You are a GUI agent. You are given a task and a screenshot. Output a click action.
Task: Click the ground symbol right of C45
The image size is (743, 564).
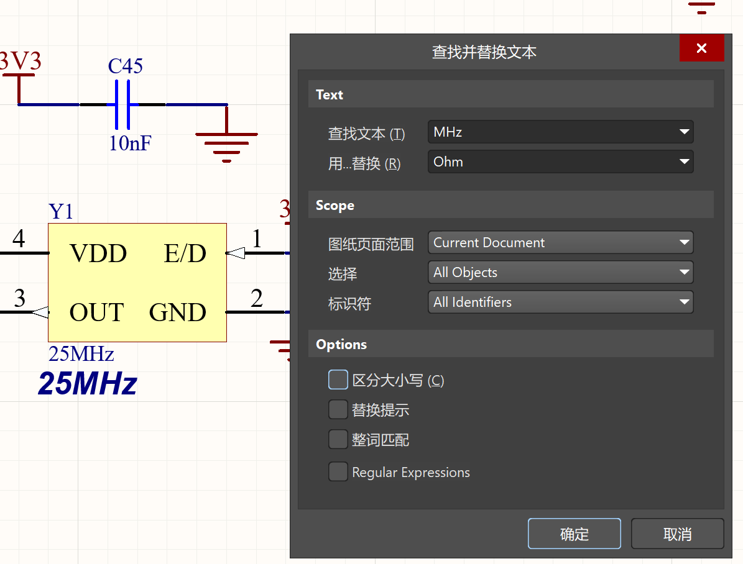(x=226, y=140)
